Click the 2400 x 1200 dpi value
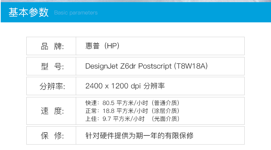 point(113,86)
